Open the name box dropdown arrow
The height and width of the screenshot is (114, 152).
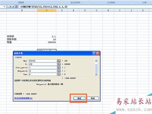pos(5,7)
